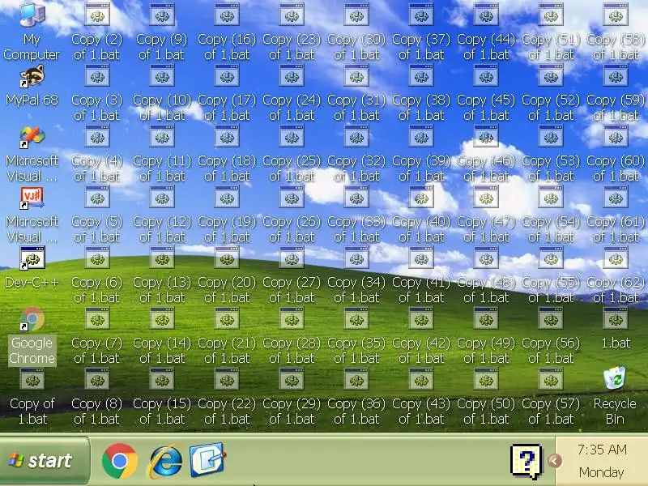The image size is (648, 486).
Task: Select Copy (52) of 1.bat icon
Action: coord(551,75)
